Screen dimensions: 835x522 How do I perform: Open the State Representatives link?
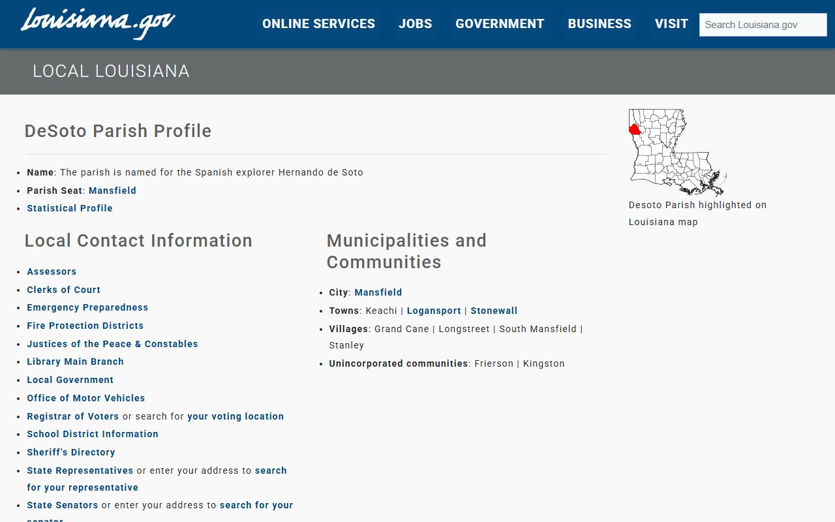80,470
